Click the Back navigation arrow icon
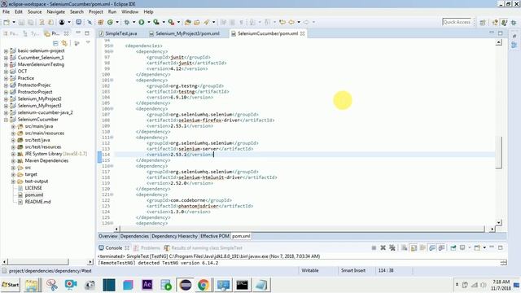Screen dimensions: 521x293 291,22
